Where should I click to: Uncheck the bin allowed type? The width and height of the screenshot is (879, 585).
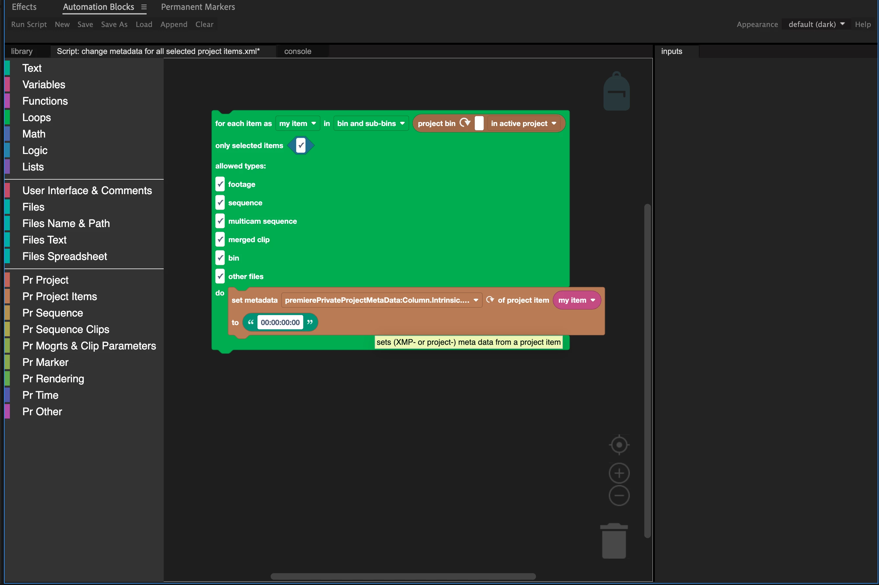coord(220,258)
